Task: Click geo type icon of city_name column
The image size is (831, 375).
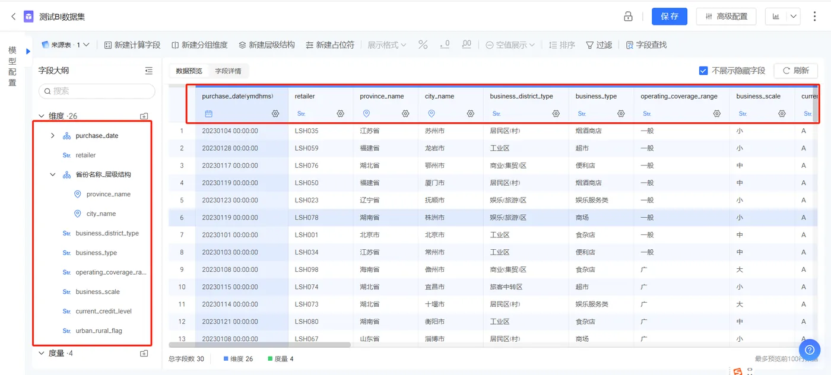Action: pos(432,113)
